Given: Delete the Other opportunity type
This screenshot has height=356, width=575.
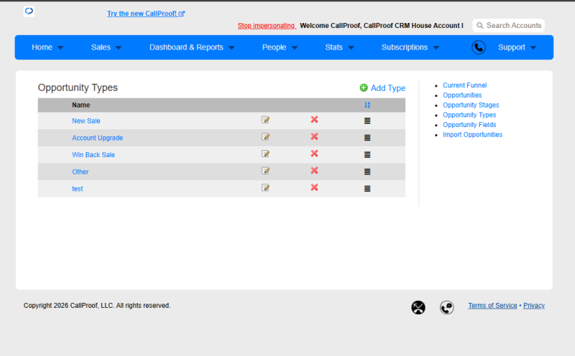Looking at the screenshot, I should [314, 170].
